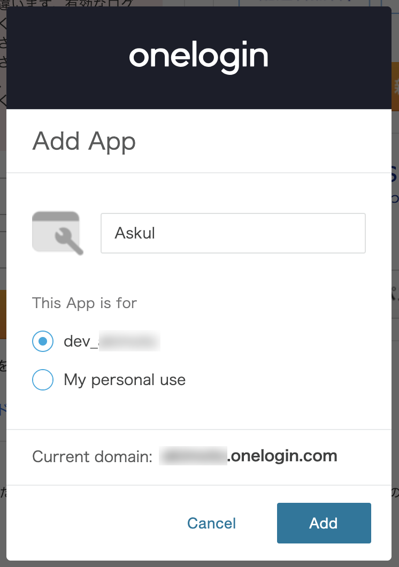Cancel adding the app
This screenshot has height=567, width=399.
[211, 523]
